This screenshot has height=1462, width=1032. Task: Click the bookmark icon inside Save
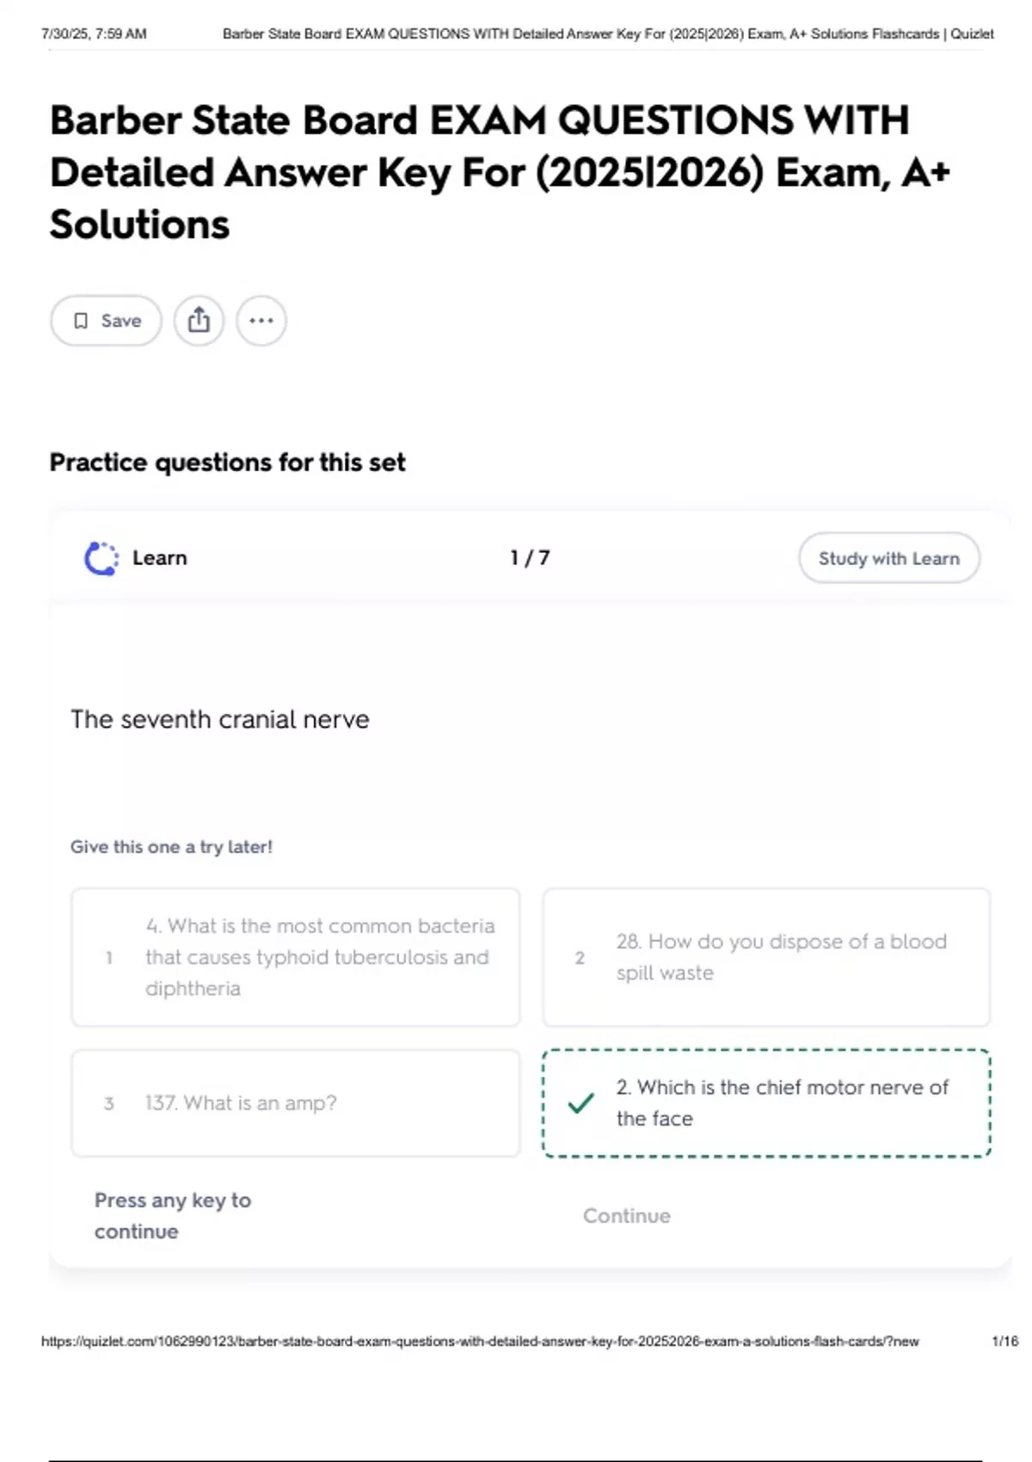click(81, 321)
